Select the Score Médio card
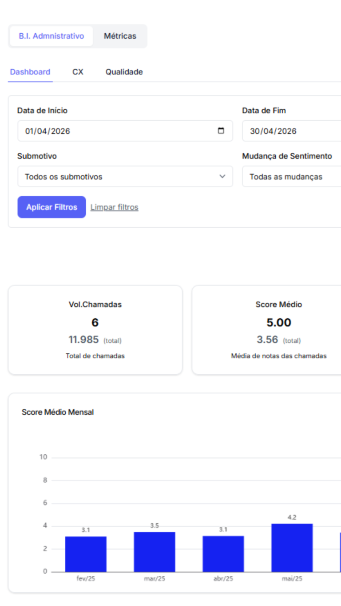 pyautogui.click(x=266, y=330)
